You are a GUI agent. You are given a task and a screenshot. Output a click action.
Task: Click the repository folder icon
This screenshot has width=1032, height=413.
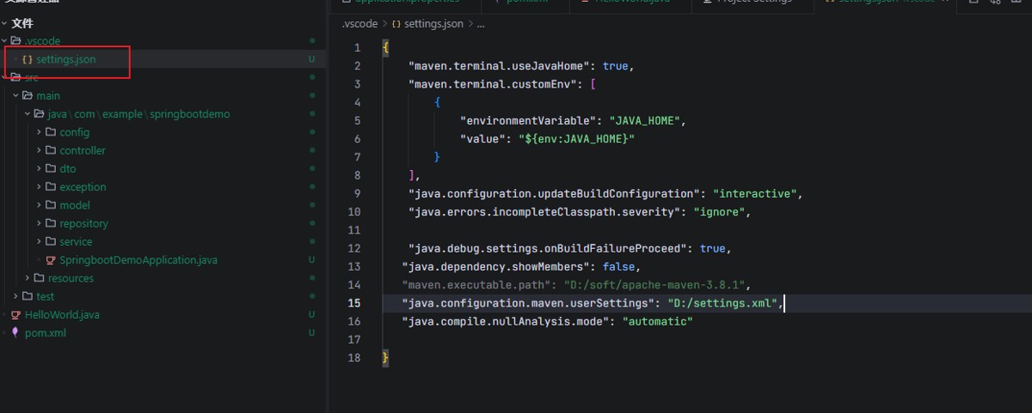click(x=51, y=223)
